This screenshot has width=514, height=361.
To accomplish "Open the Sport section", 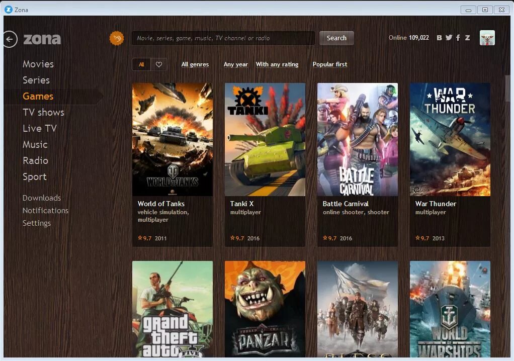I will point(34,177).
